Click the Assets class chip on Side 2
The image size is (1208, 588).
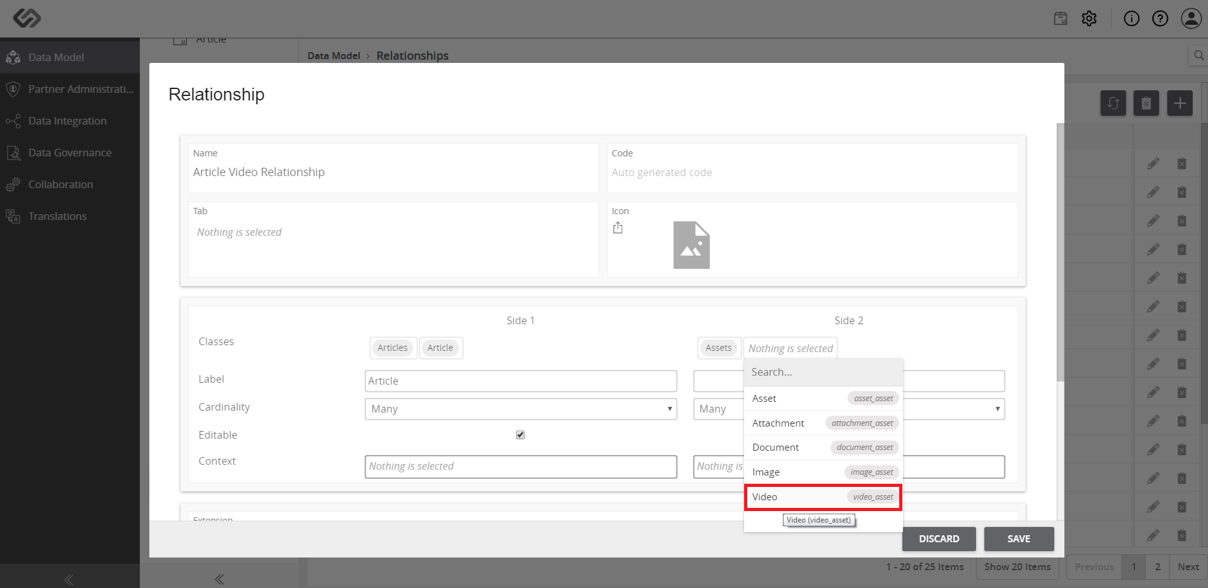(x=719, y=348)
